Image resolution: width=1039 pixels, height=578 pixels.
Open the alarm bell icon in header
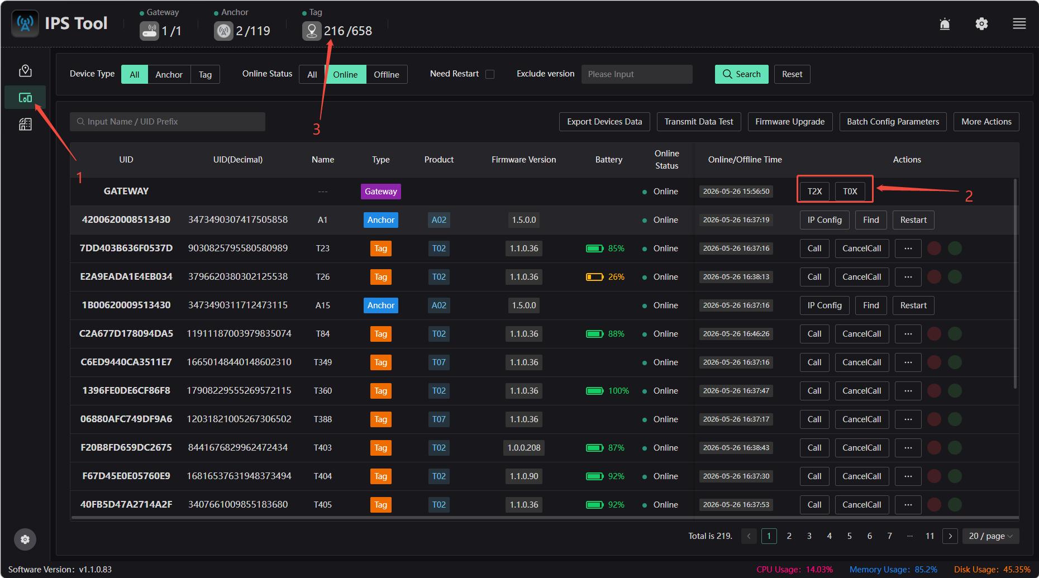coord(945,23)
